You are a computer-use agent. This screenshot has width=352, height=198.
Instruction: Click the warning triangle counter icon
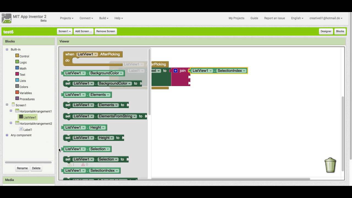pyautogui.click(x=69, y=164)
